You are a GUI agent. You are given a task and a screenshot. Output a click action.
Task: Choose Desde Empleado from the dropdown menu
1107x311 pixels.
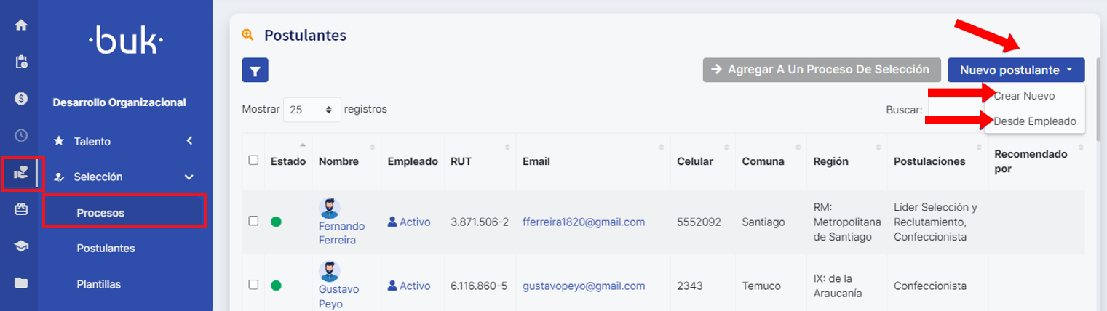tap(1034, 121)
